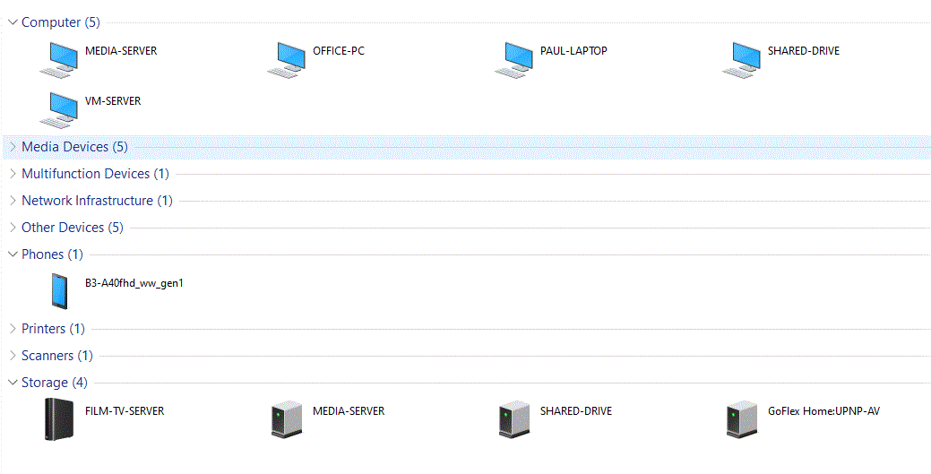The width and height of the screenshot is (931, 474).
Task: Click the 'Multifunction Devices (1)' header text
Action: [95, 174]
